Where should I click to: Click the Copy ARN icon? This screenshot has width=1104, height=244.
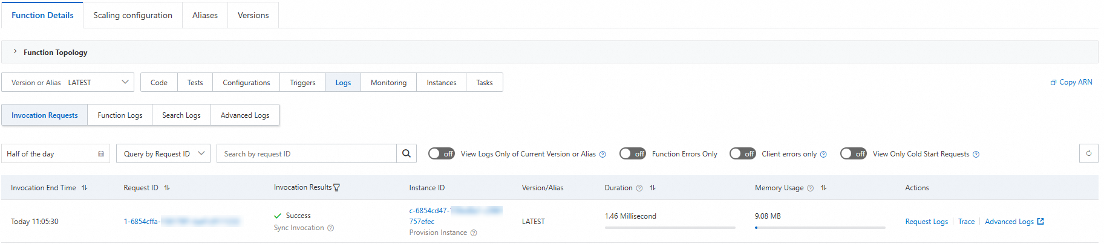(x=1053, y=83)
